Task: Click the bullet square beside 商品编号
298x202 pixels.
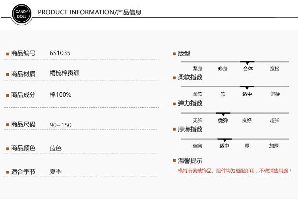Action: pos(8,54)
